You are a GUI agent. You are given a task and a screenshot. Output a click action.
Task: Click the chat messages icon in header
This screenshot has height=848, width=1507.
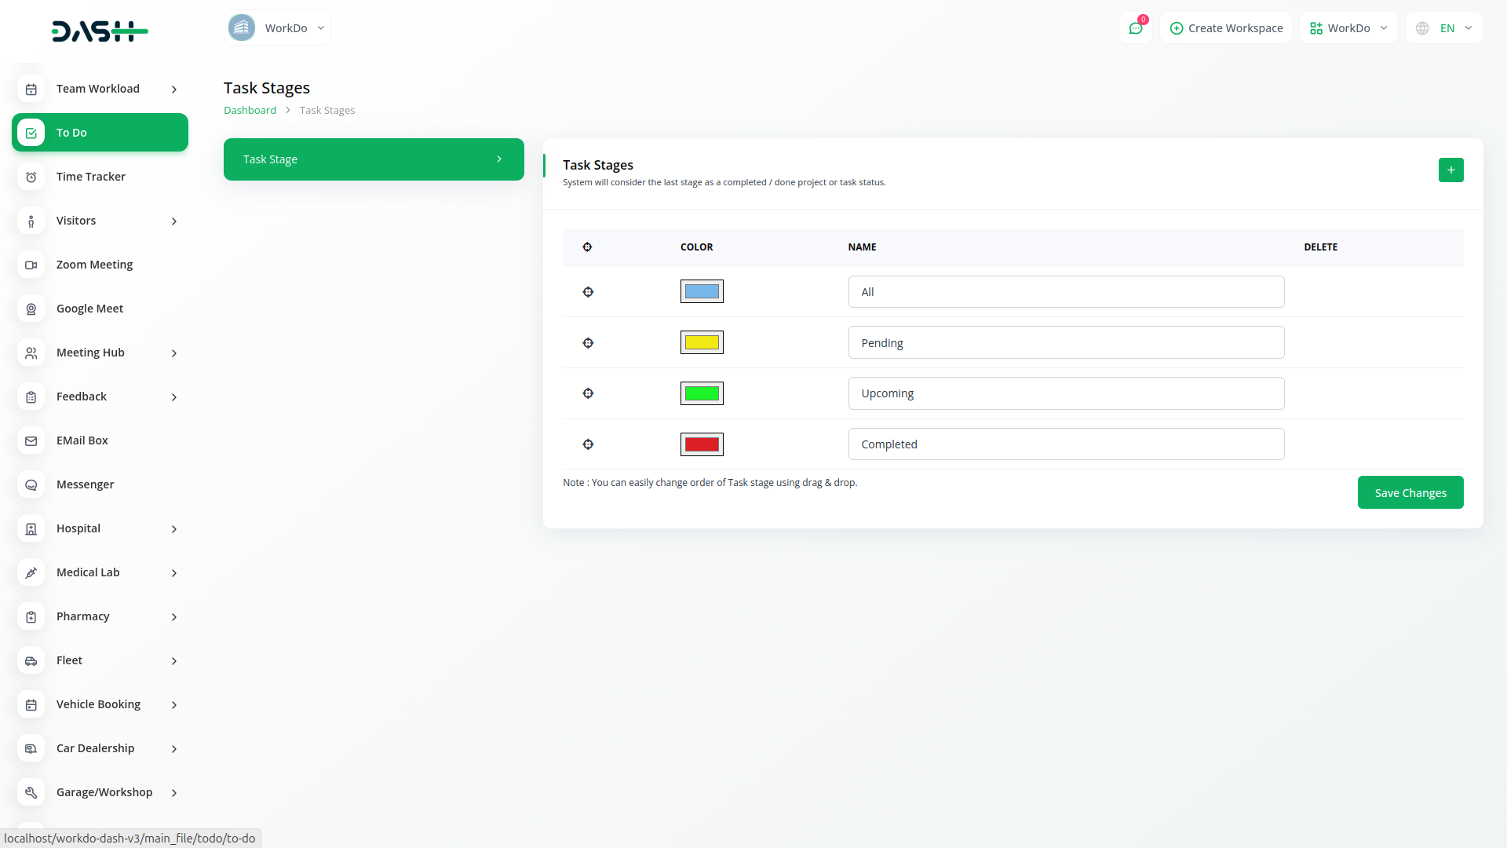coord(1135,28)
